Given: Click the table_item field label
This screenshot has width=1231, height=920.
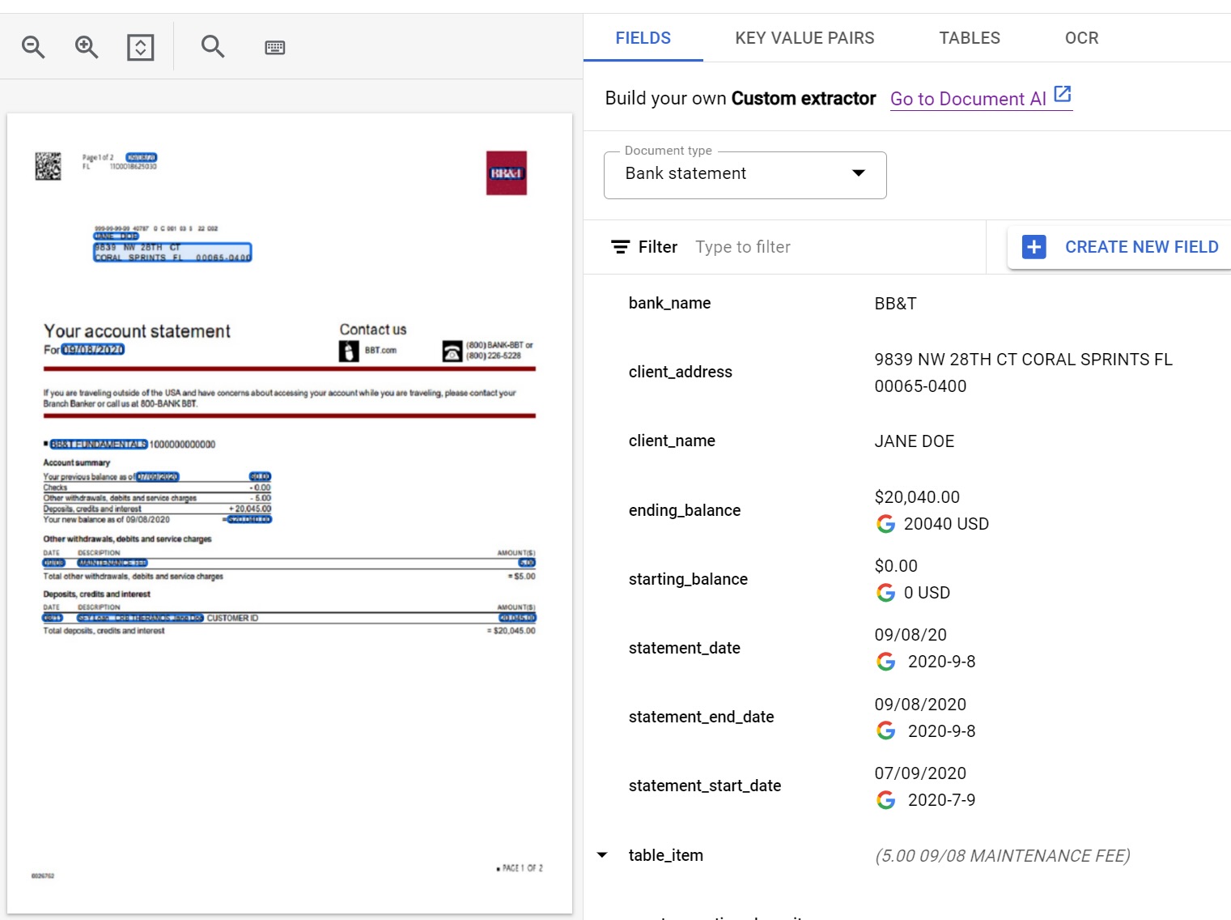Looking at the screenshot, I should [x=666, y=855].
